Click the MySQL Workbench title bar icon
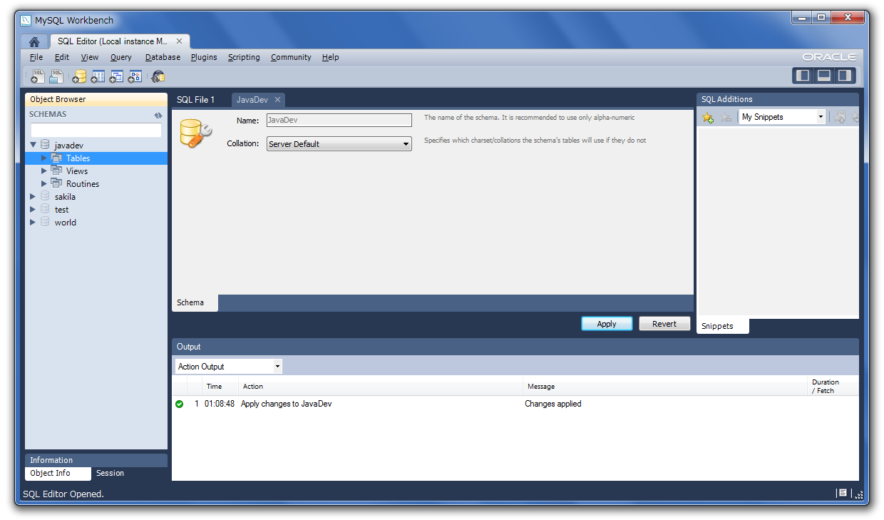Image resolution: width=884 pixels, height=520 pixels. [x=26, y=20]
